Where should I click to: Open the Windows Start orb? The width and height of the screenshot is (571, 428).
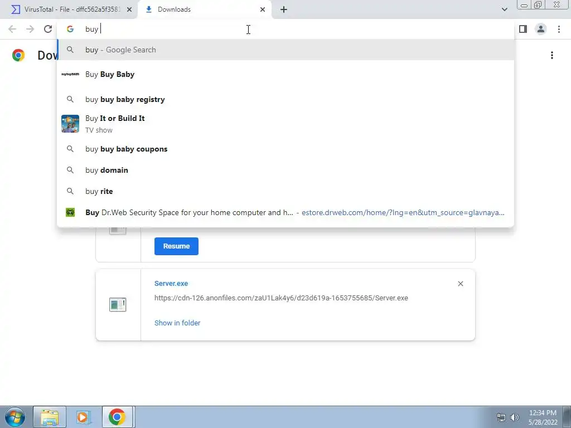(x=15, y=417)
